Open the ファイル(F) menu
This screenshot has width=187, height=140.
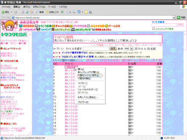[x=6, y=7]
